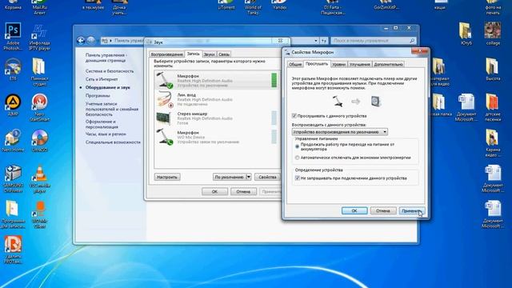Click Применить in microphone properties
Image resolution: width=512 pixels, height=288 pixels.
coord(412,211)
